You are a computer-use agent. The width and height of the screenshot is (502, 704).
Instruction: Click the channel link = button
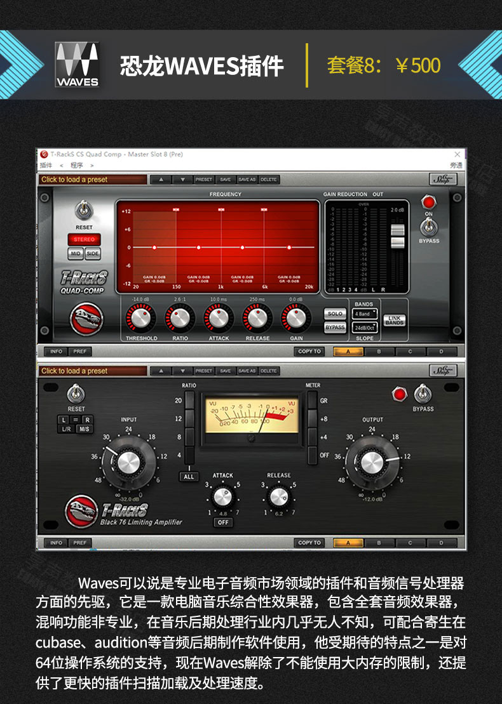[x=76, y=420]
